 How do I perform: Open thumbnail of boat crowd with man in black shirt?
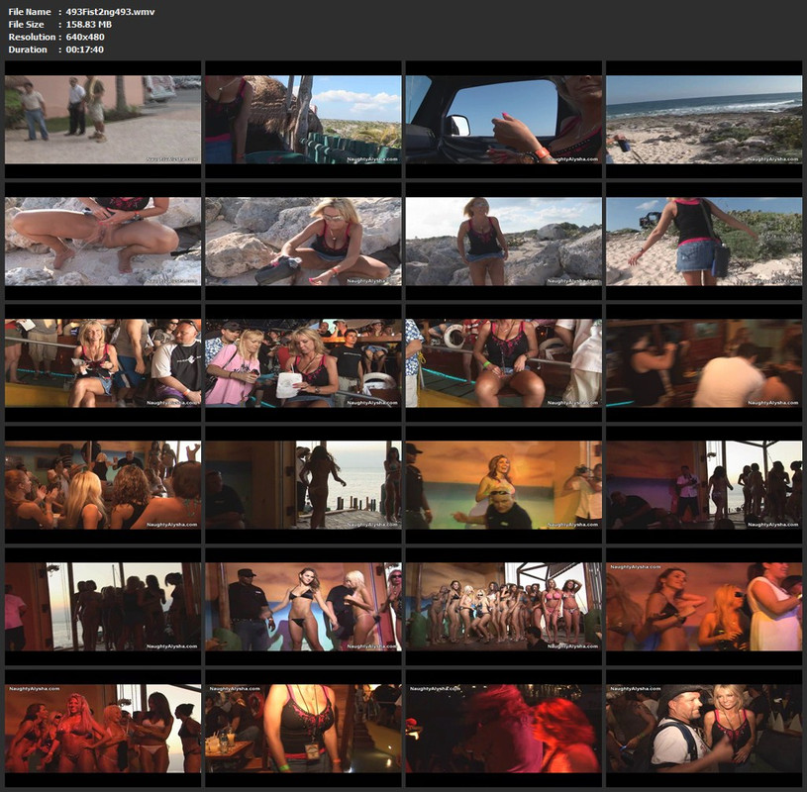(103, 363)
